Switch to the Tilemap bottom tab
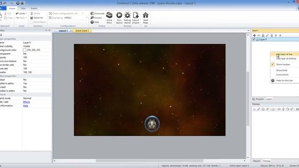The image size is (299, 168). pos(267,161)
